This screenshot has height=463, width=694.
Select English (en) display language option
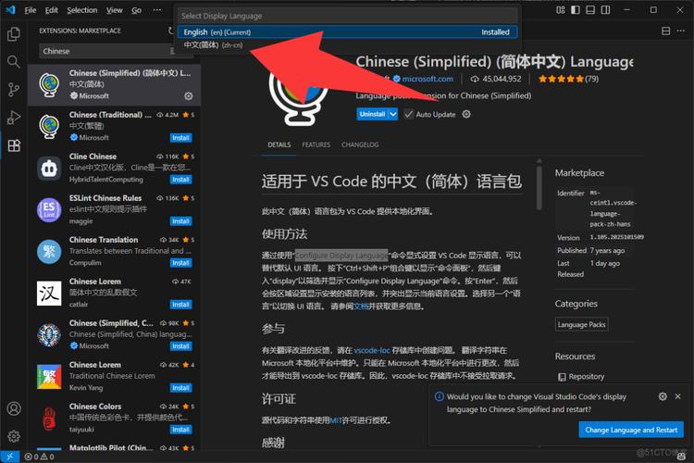[347, 31]
